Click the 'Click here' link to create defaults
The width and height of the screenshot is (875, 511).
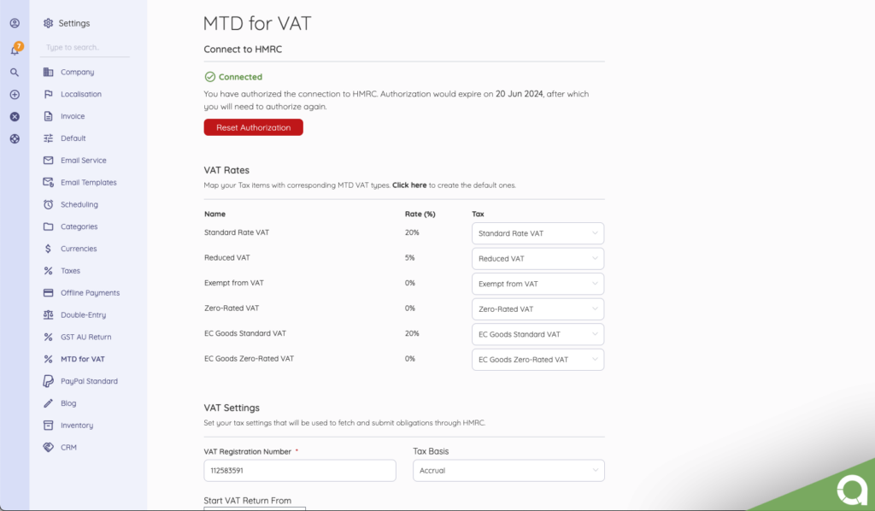pos(410,185)
